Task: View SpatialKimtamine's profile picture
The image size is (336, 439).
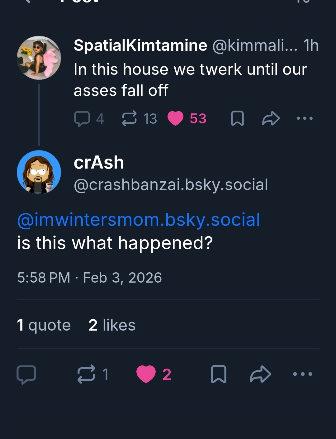Action: click(39, 58)
